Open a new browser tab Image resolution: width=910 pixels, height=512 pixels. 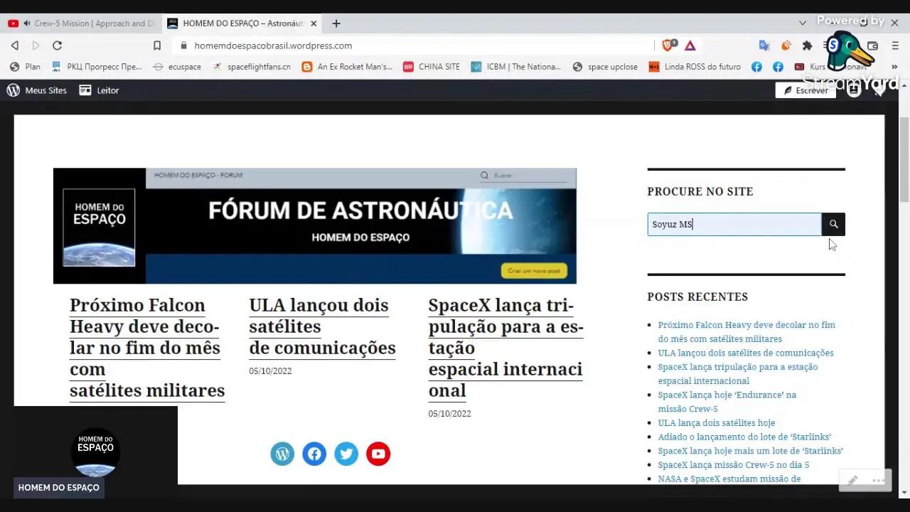tap(336, 23)
